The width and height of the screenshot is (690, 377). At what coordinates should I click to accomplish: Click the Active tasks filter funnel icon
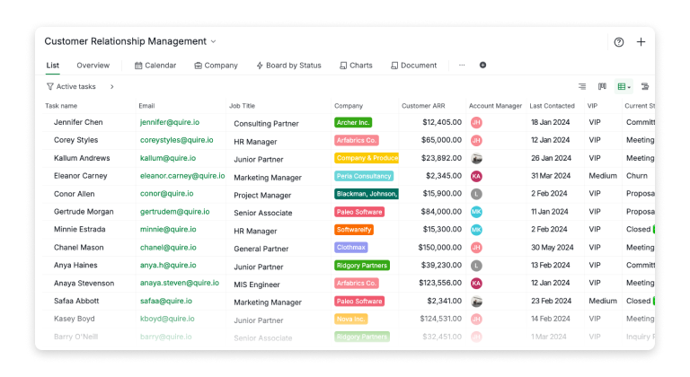tap(50, 87)
